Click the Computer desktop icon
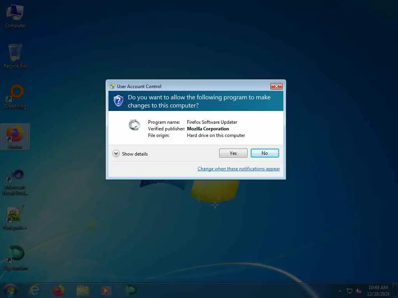The height and width of the screenshot is (298, 398). (15, 16)
